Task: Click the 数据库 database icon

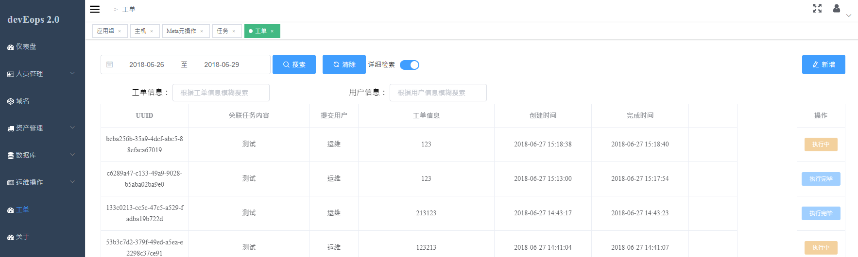Action: [11, 156]
